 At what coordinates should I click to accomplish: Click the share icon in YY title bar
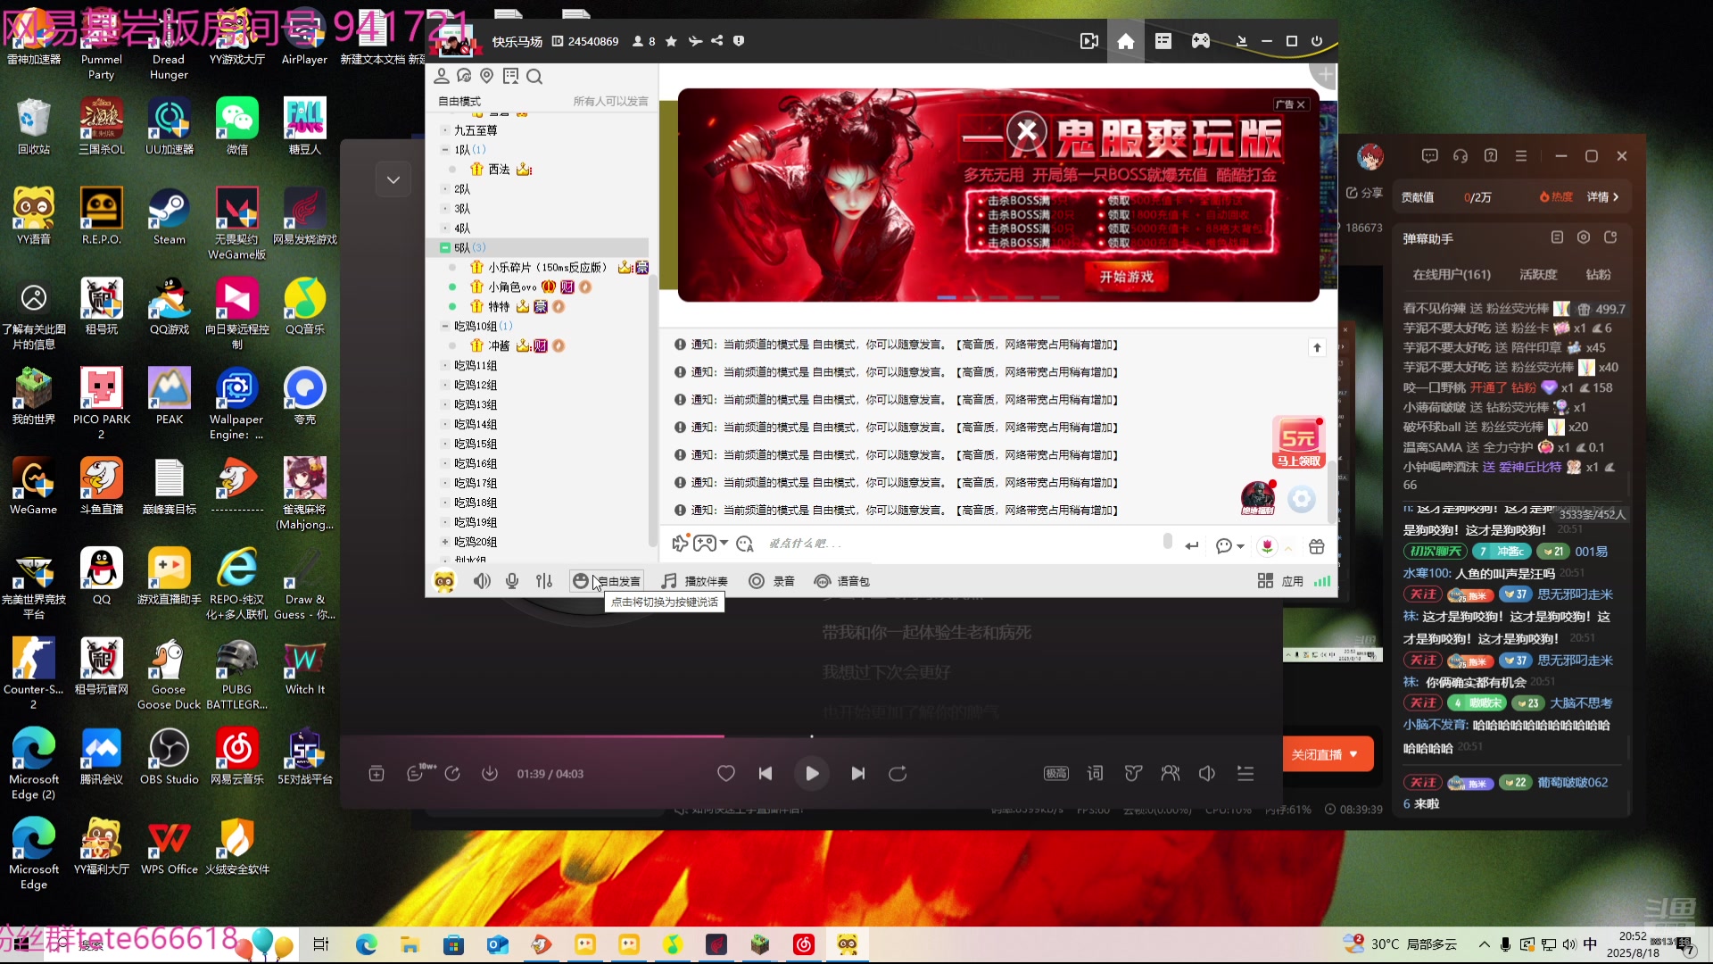[x=716, y=41]
